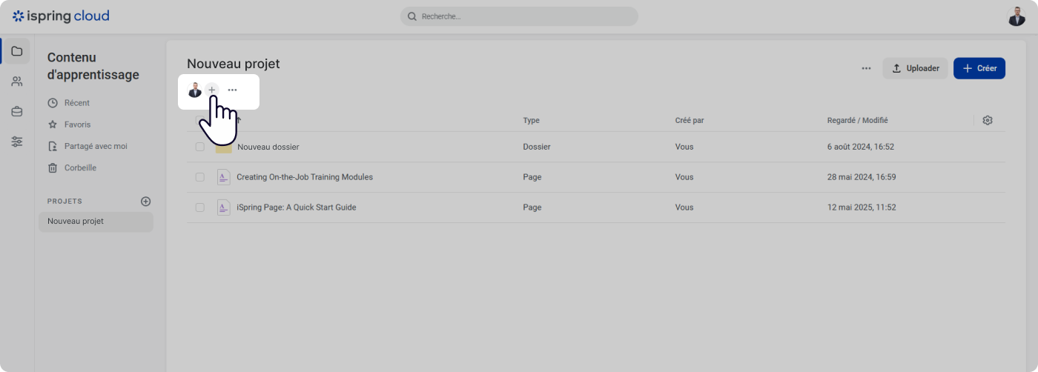
Task: Click the iSpring Cloud logo
Action: click(61, 16)
